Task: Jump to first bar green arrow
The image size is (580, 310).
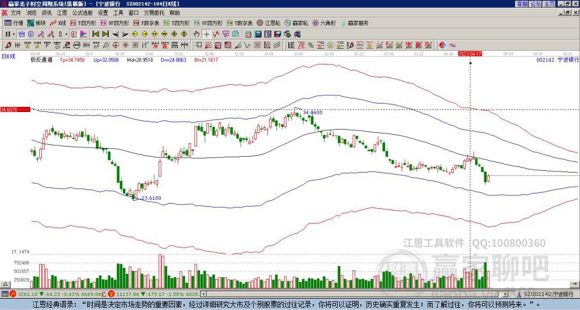Action: click(x=95, y=34)
